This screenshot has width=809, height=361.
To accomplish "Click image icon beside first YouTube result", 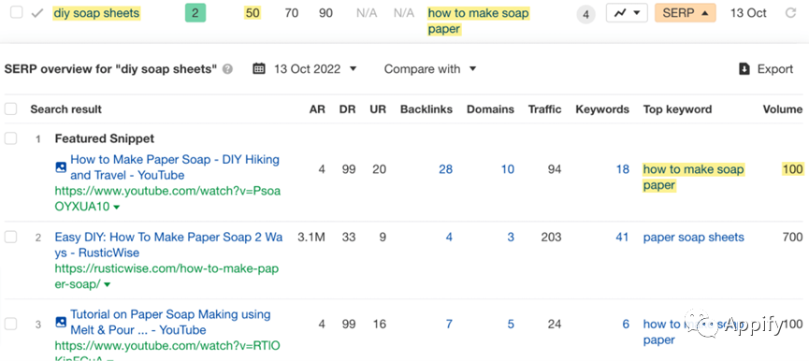I will point(61,167).
